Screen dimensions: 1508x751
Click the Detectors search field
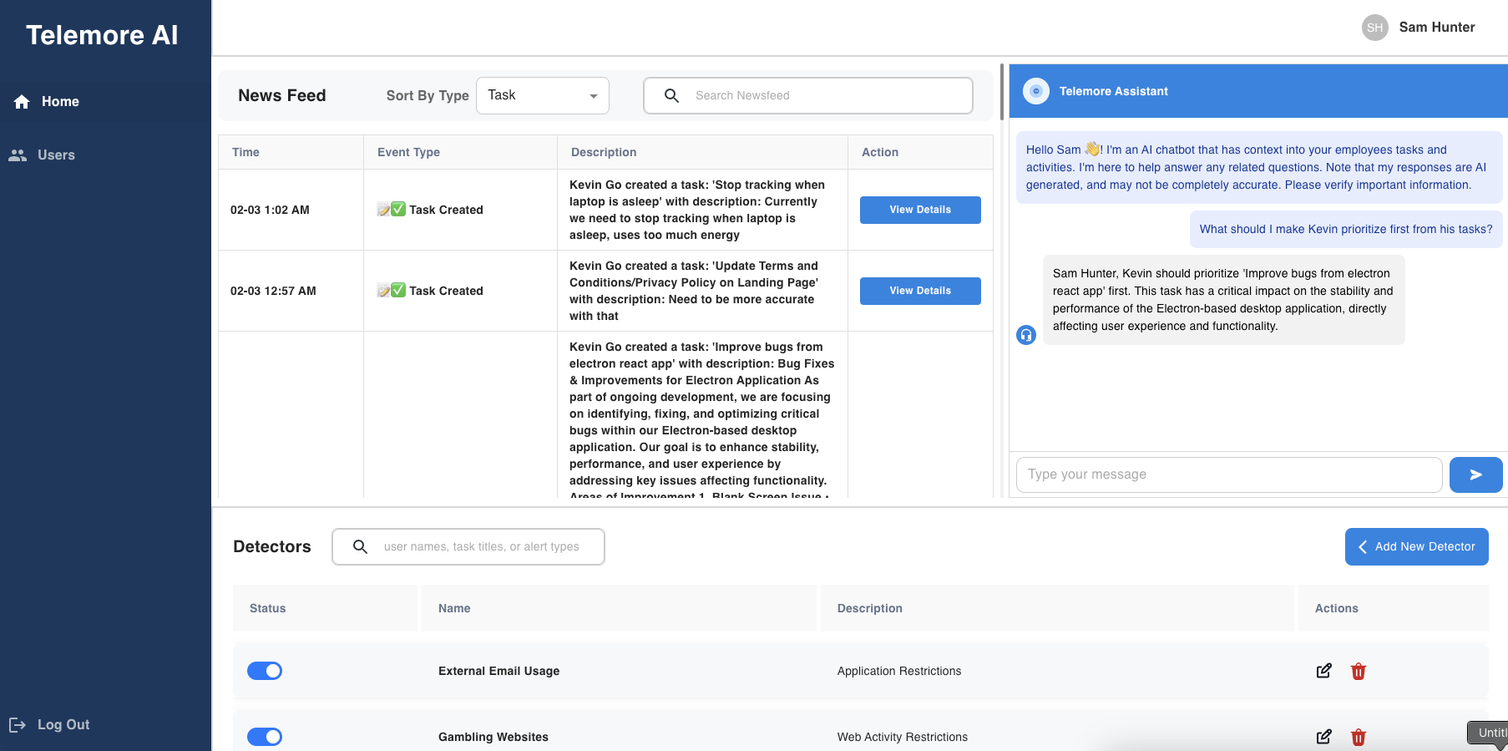coord(481,546)
